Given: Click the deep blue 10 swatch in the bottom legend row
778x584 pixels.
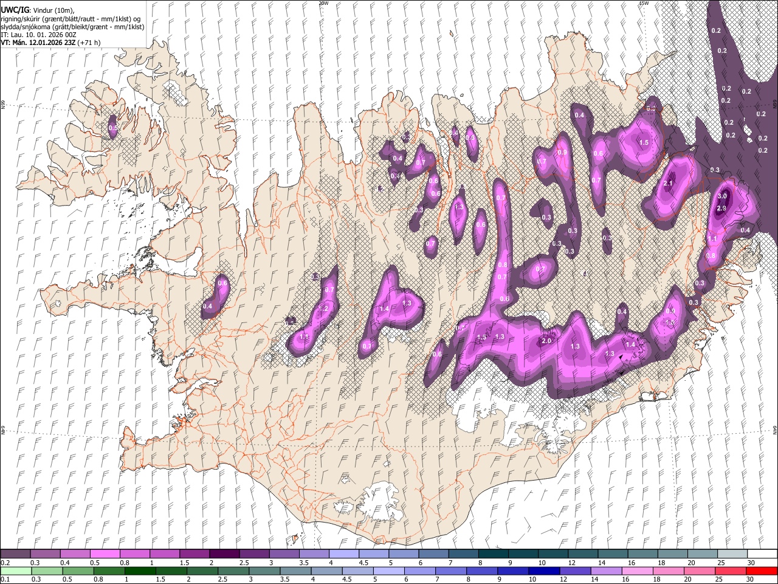Looking at the screenshot, I should pos(543,571).
